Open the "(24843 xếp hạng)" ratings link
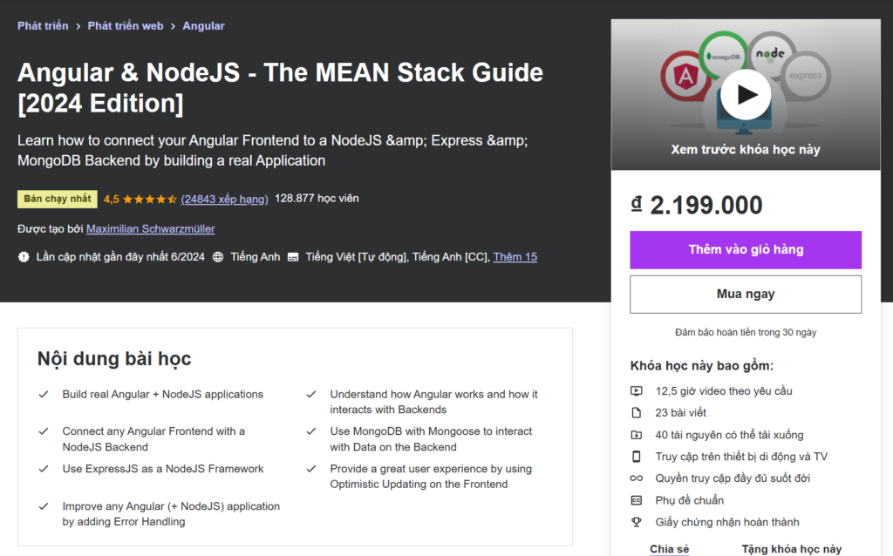This screenshot has height=556, width=893. tap(223, 199)
